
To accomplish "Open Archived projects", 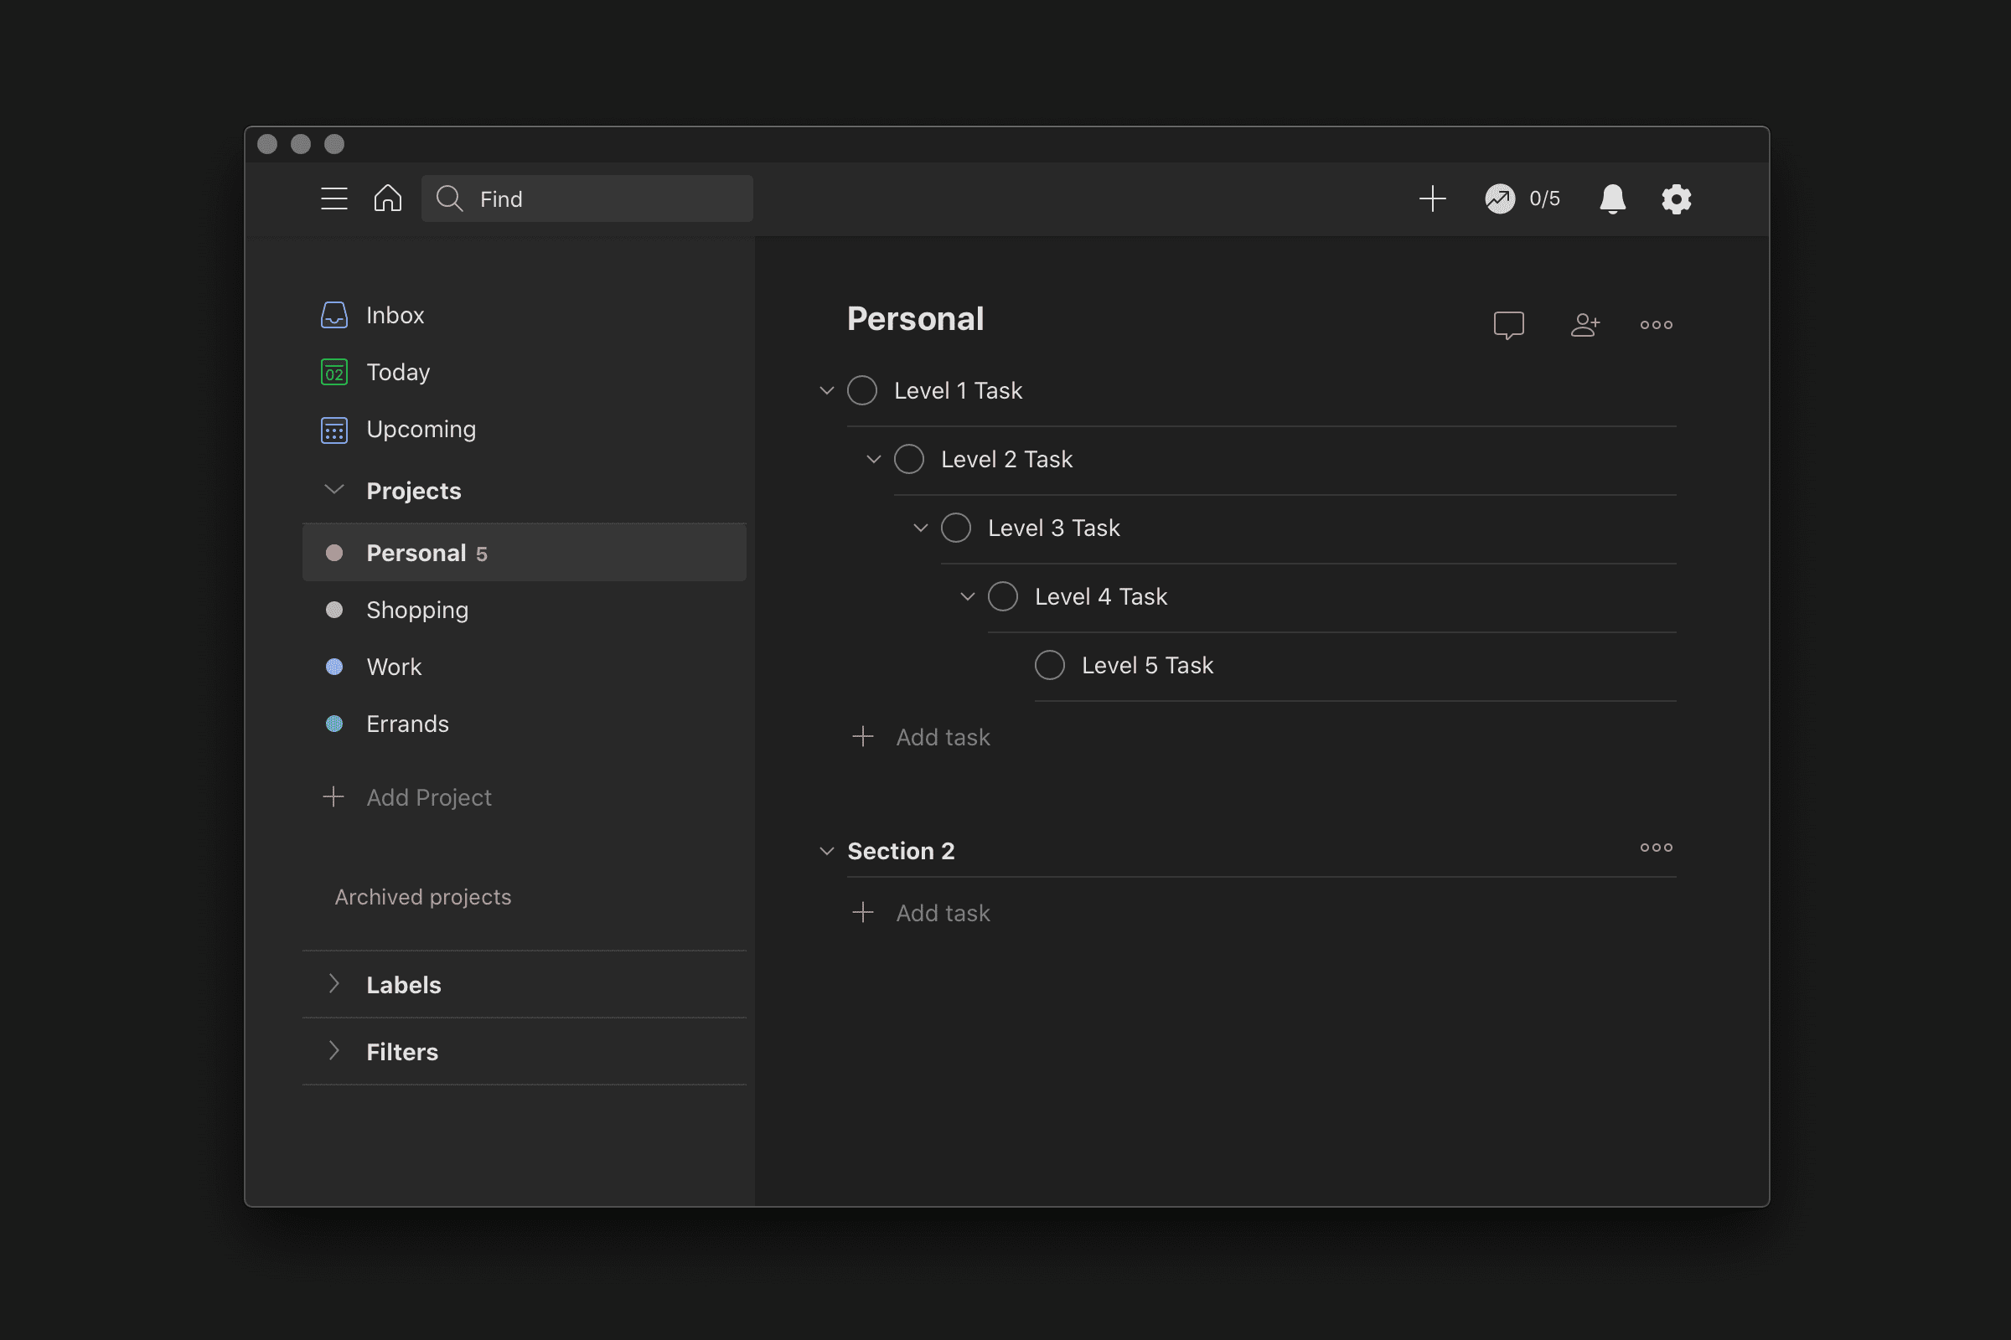I will click(422, 896).
